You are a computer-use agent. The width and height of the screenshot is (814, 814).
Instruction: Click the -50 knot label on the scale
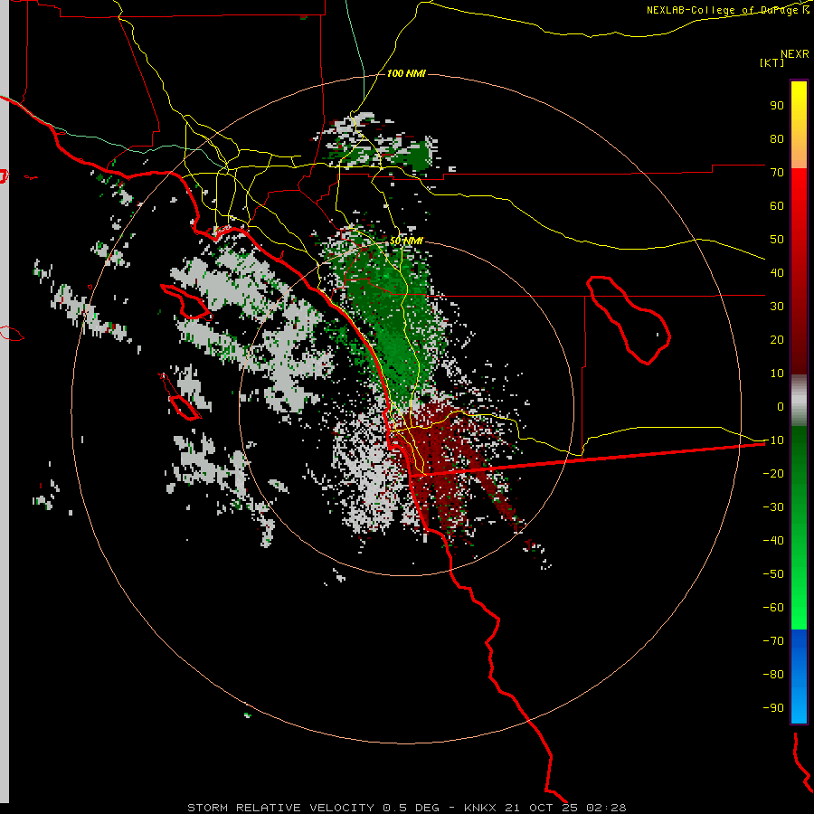pos(773,573)
